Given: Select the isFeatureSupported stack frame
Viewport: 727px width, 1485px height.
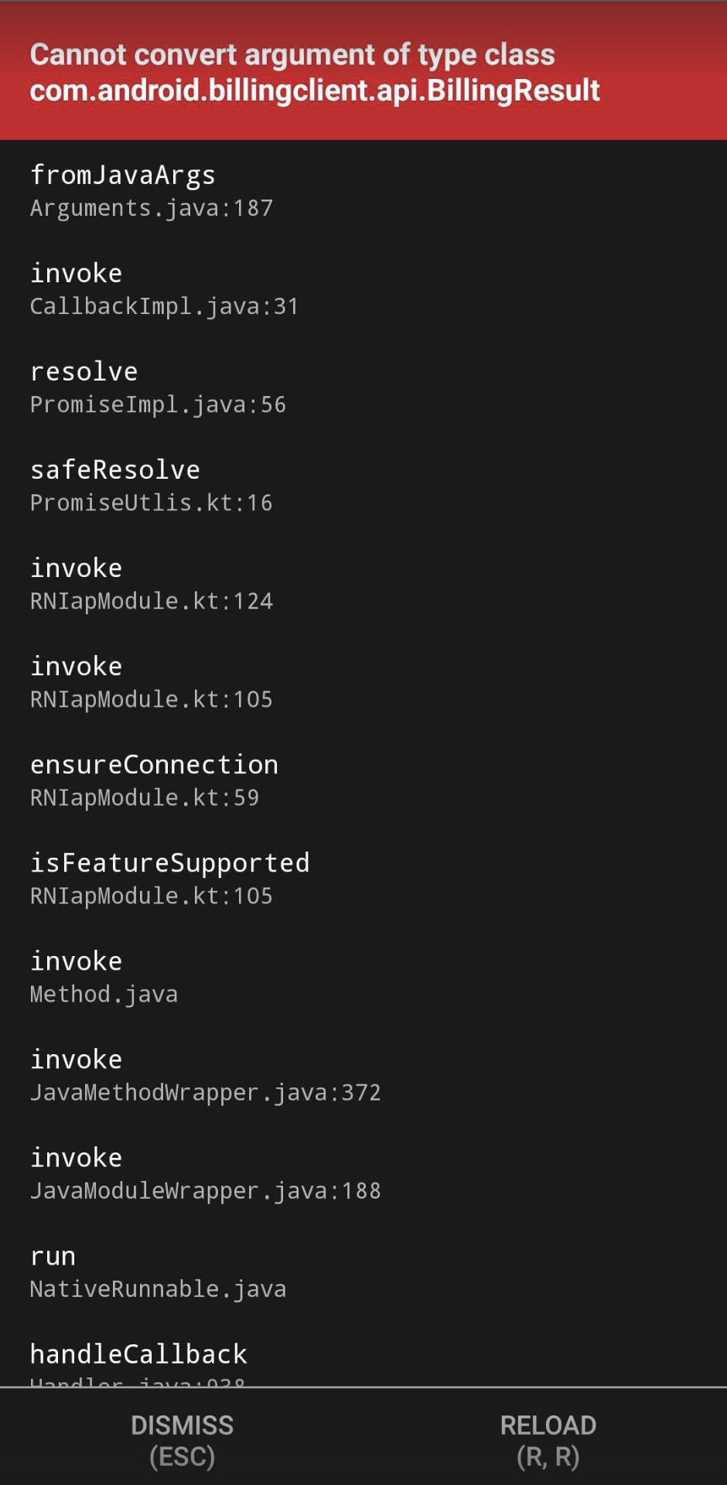Looking at the screenshot, I should click(170, 863).
